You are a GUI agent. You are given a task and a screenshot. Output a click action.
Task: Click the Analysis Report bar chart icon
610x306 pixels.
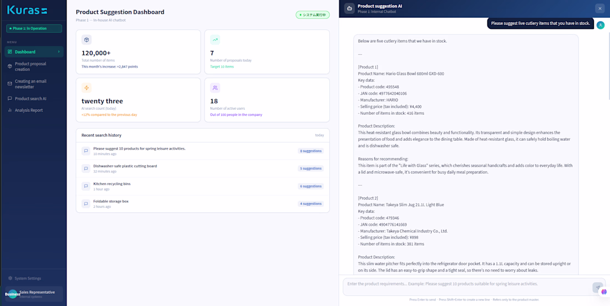[x=10, y=110]
